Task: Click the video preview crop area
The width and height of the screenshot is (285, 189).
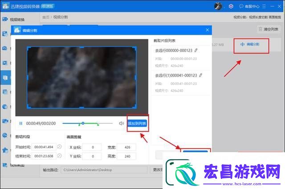Action: pyautogui.click(x=82, y=78)
